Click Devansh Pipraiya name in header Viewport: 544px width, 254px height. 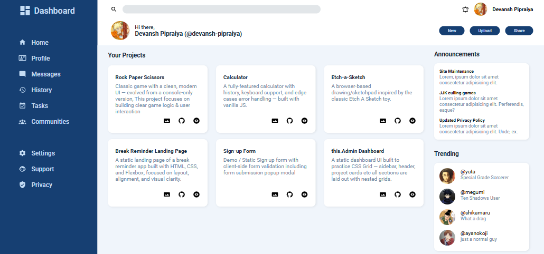513,9
